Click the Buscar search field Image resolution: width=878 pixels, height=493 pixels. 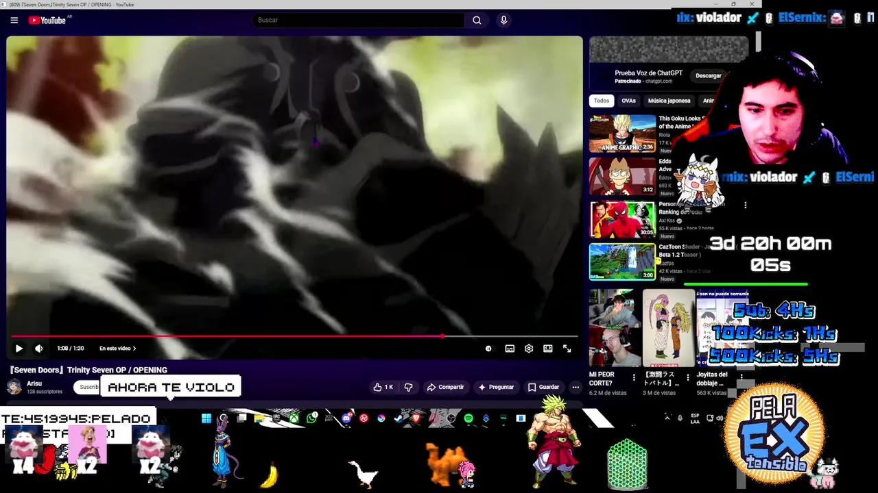pyautogui.click(x=358, y=21)
